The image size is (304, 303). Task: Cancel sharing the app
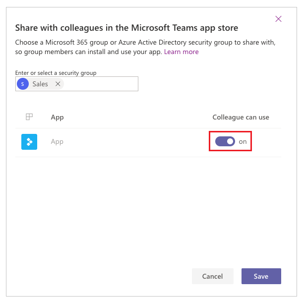click(x=213, y=276)
